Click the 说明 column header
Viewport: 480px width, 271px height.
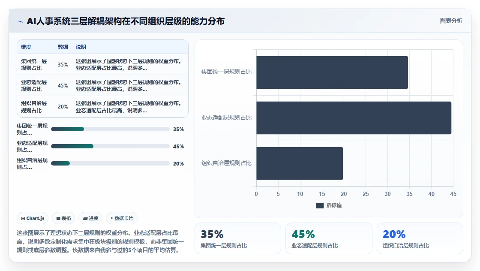81,47
